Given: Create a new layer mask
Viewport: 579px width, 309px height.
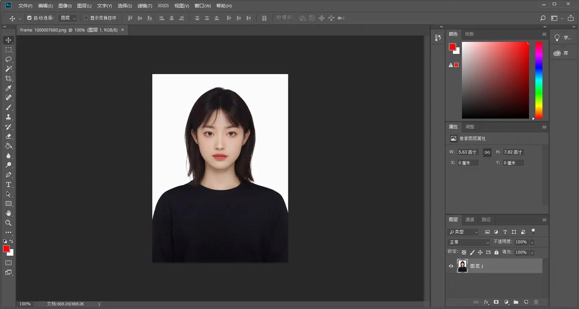Looking at the screenshot, I should [496, 302].
